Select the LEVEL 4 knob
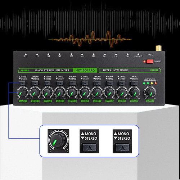 tap(60, 92)
